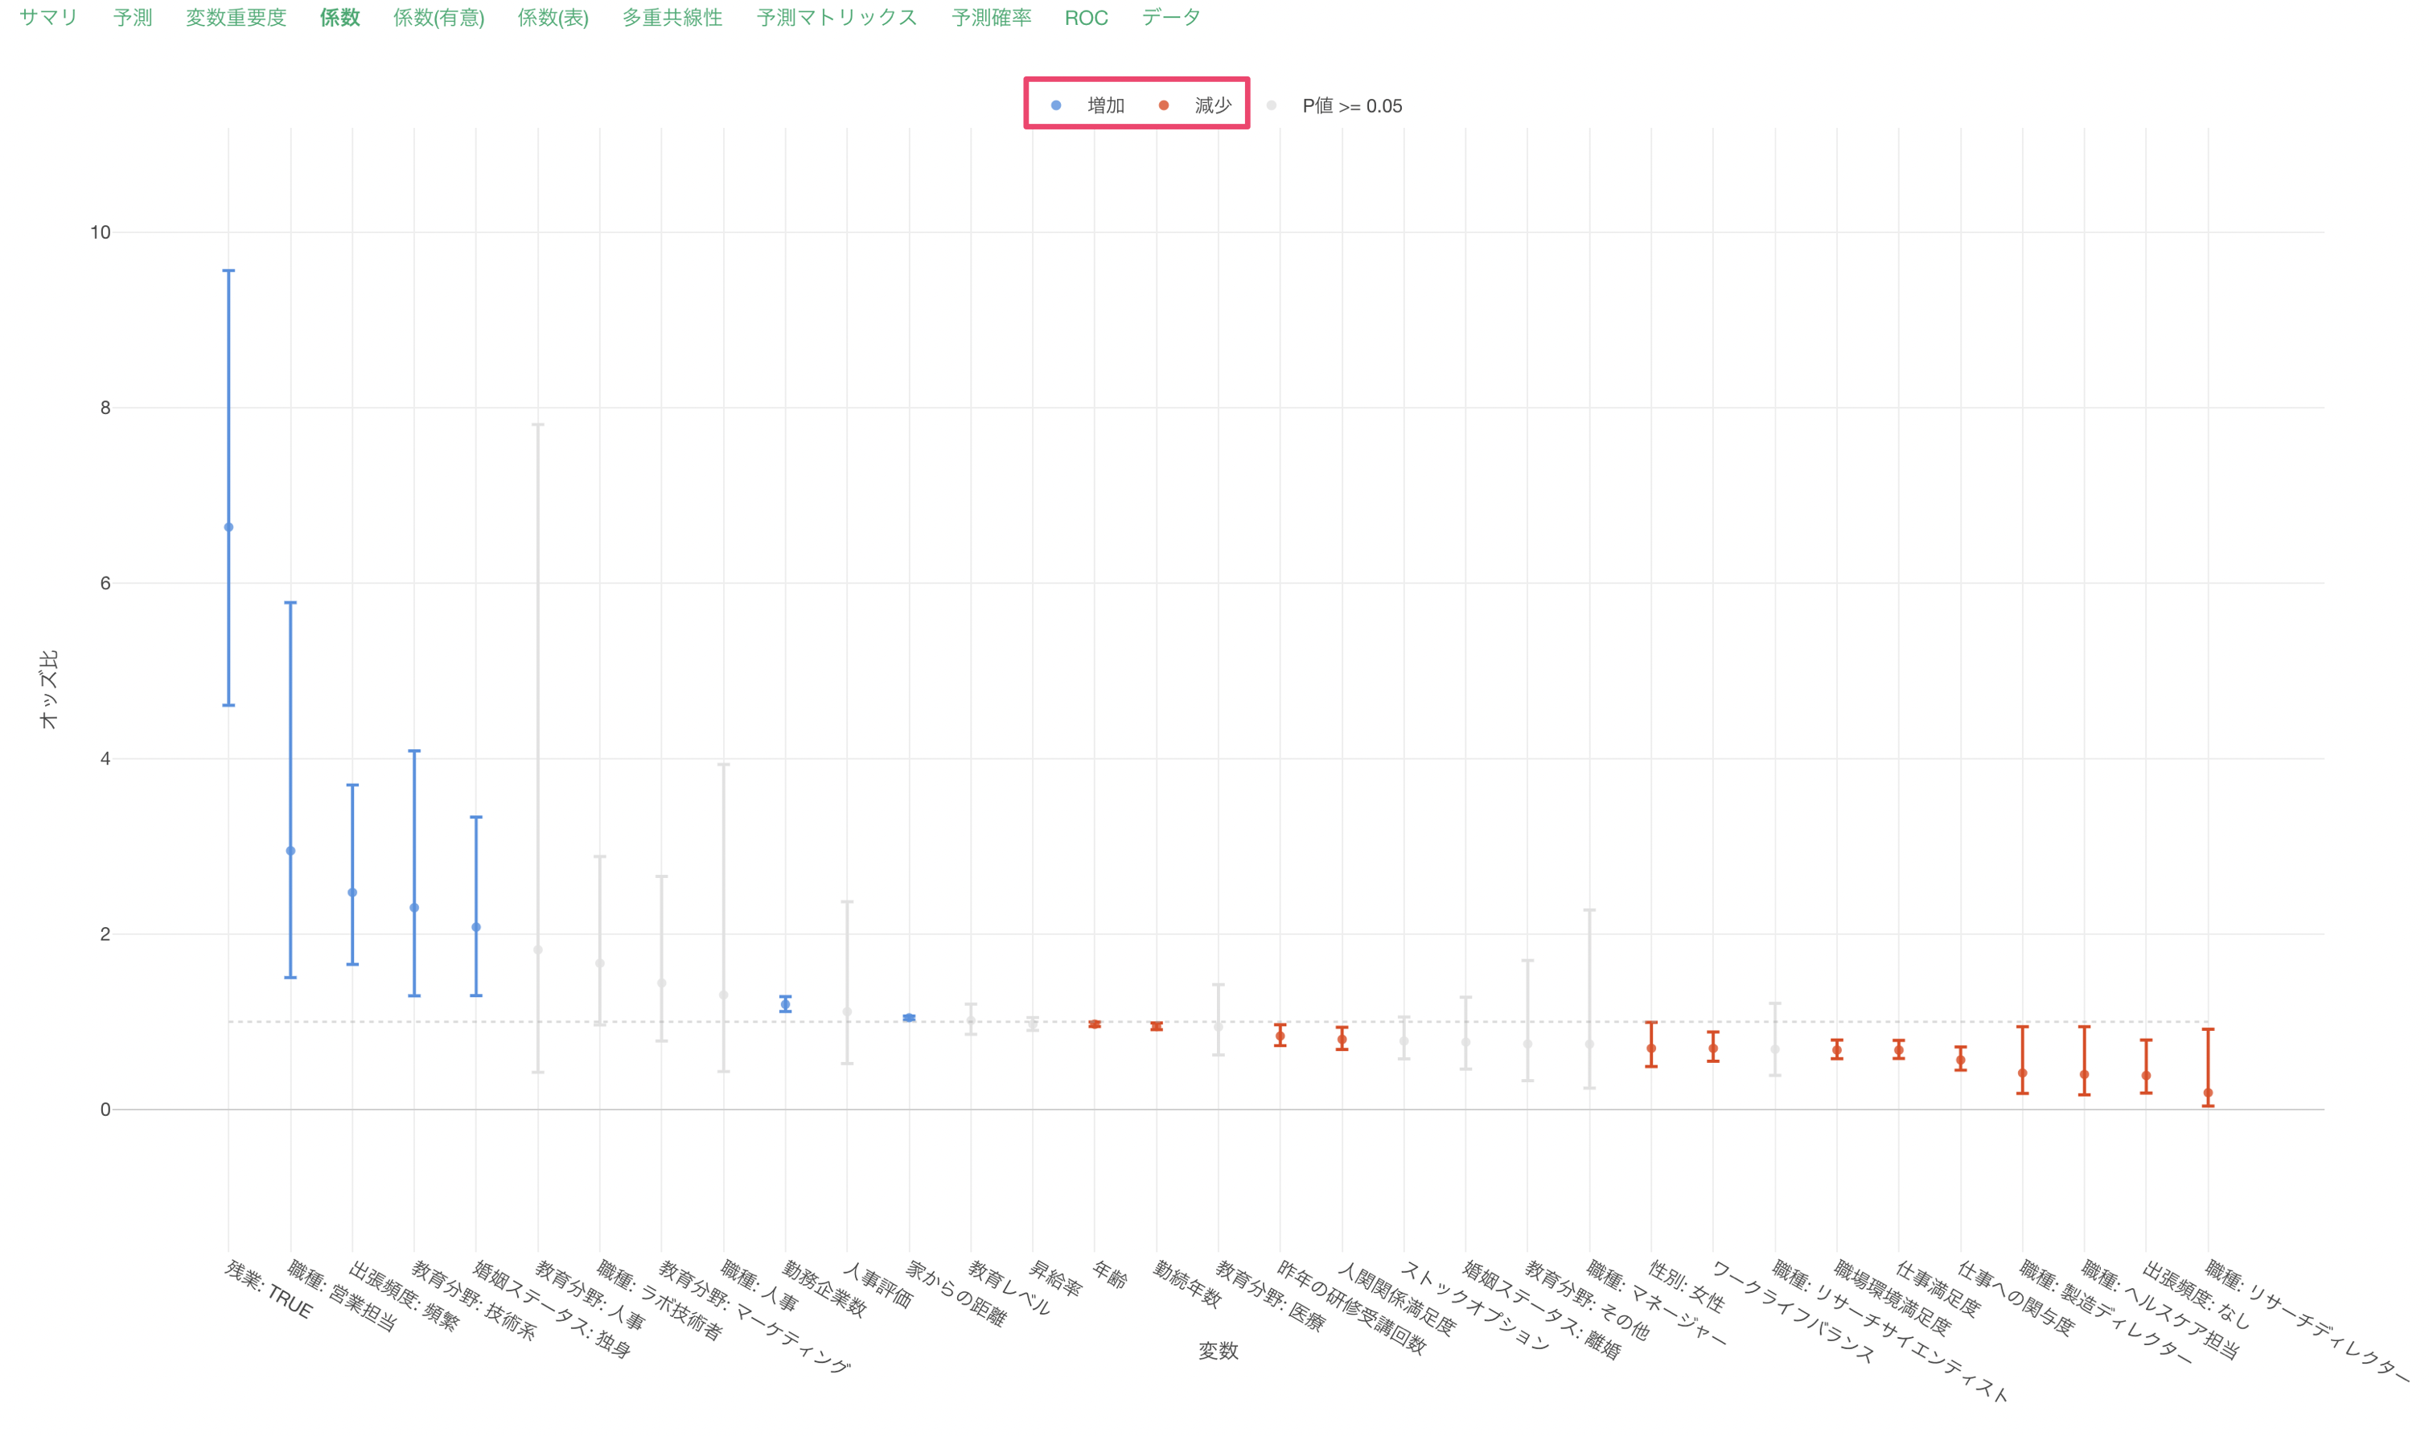Select the 係数 tab

(x=339, y=18)
